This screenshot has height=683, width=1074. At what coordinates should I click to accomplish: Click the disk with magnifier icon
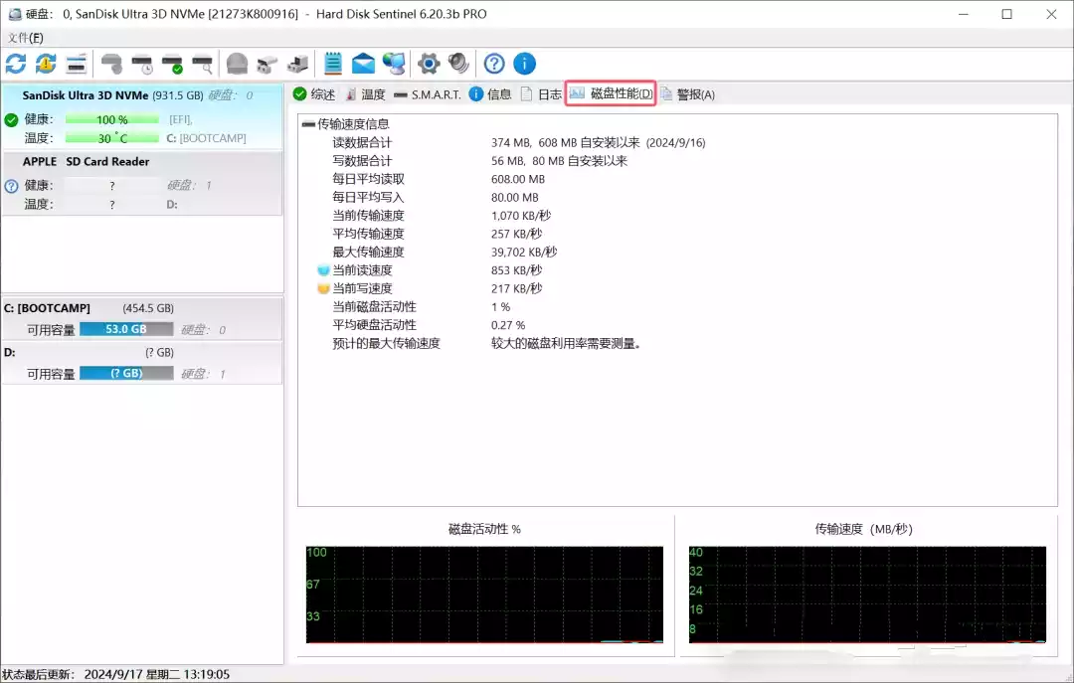[202, 64]
